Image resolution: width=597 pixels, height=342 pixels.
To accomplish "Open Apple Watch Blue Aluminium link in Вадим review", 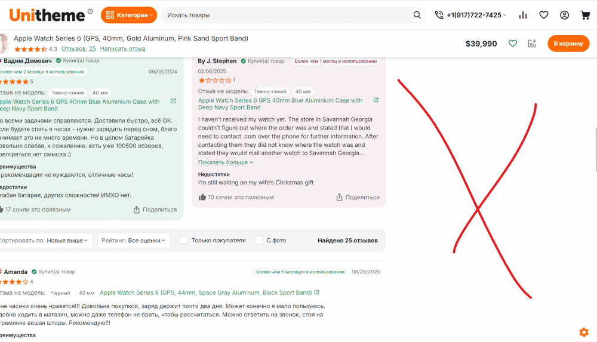I will pyautogui.click(x=79, y=105).
